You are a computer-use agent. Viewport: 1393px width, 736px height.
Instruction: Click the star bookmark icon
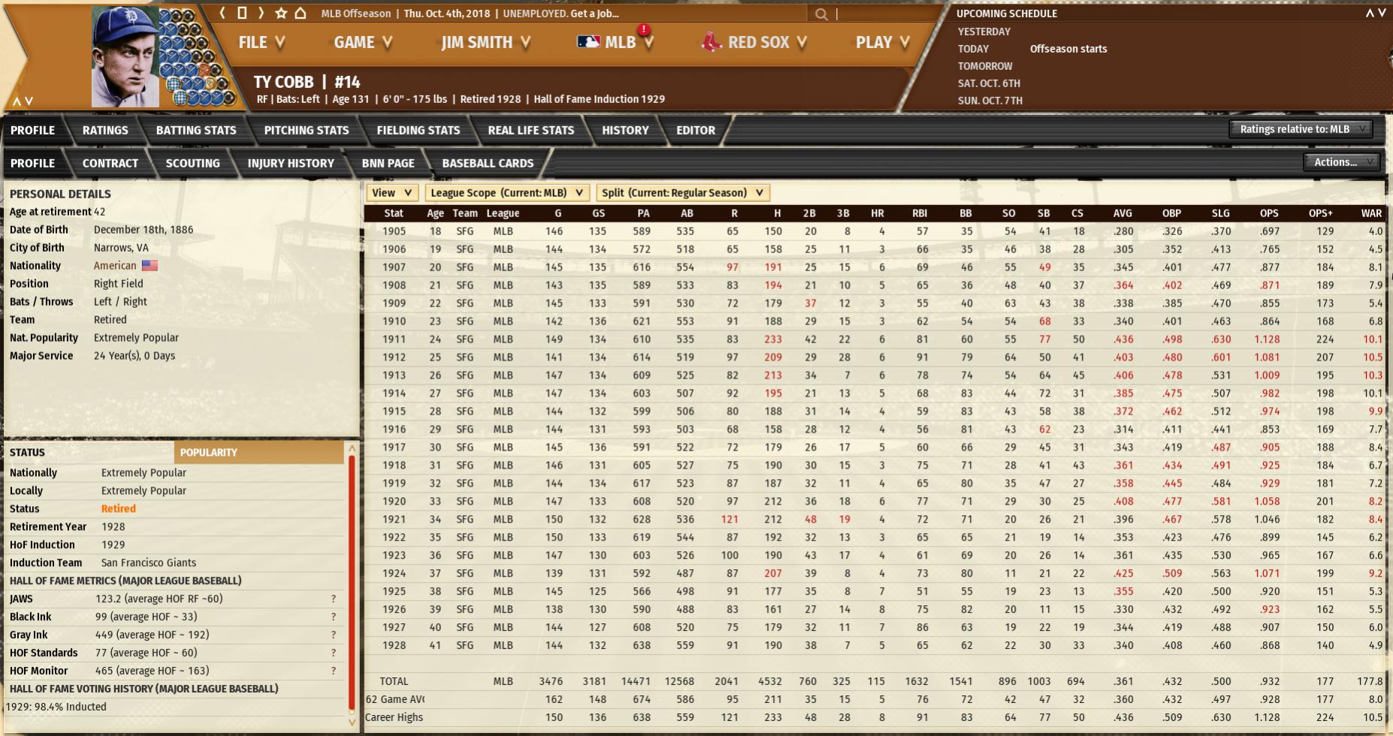281,14
